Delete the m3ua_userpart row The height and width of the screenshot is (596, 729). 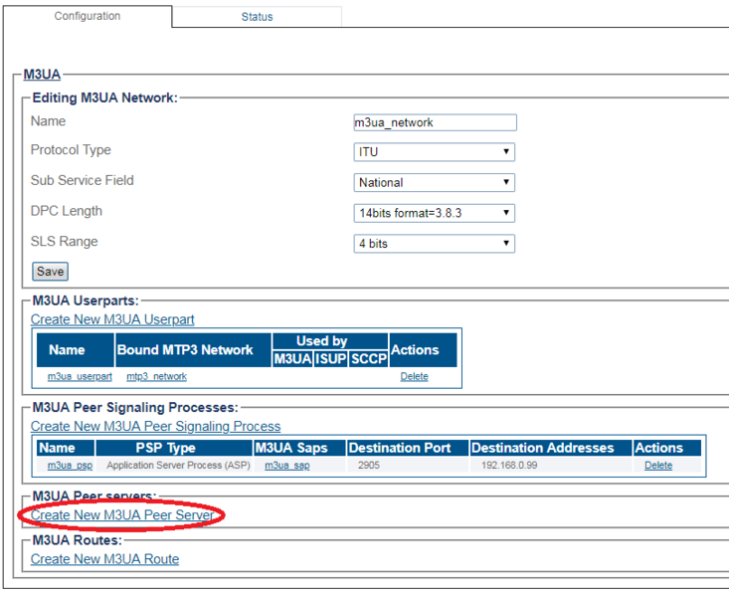tap(415, 376)
